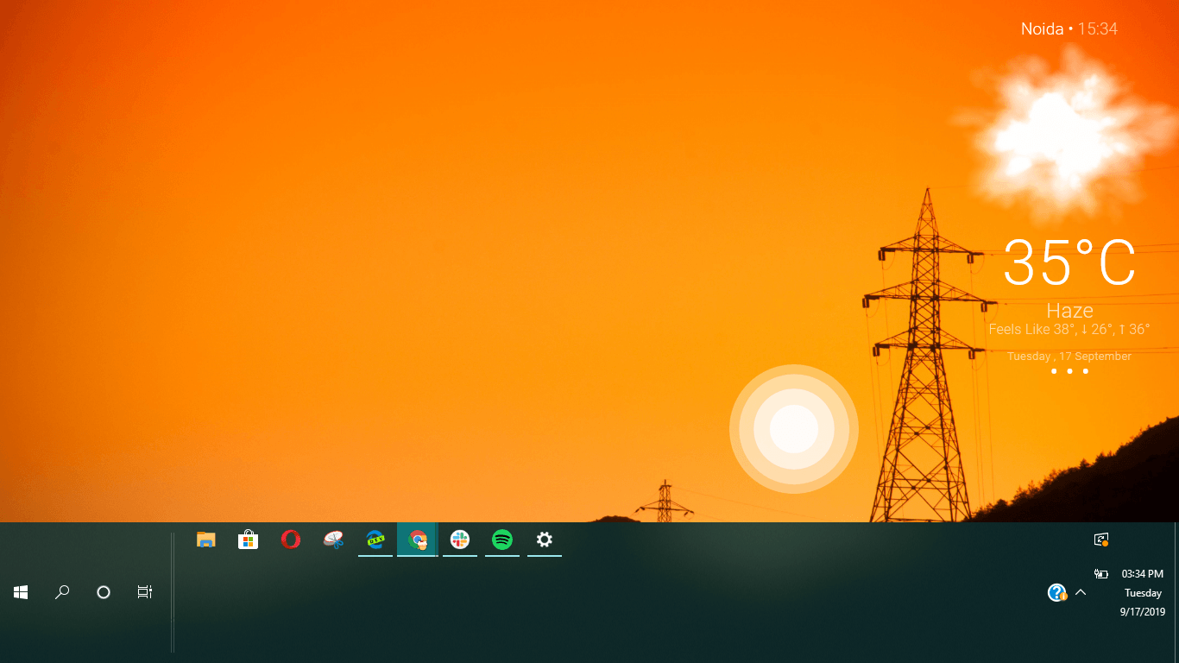1179x663 pixels.
Task: Switch to Spotify
Action: [x=502, y=540]
